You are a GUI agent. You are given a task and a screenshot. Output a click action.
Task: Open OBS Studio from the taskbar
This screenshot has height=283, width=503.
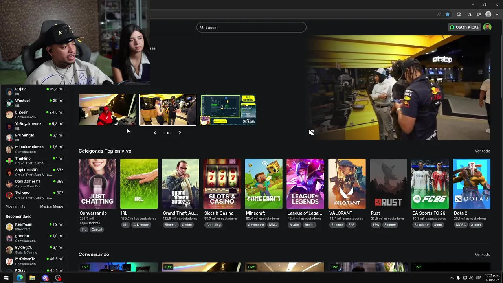click(x=58, y=278)
